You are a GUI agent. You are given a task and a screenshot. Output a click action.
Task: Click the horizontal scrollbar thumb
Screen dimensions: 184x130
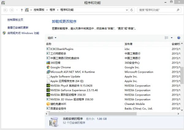click(93, 114)
